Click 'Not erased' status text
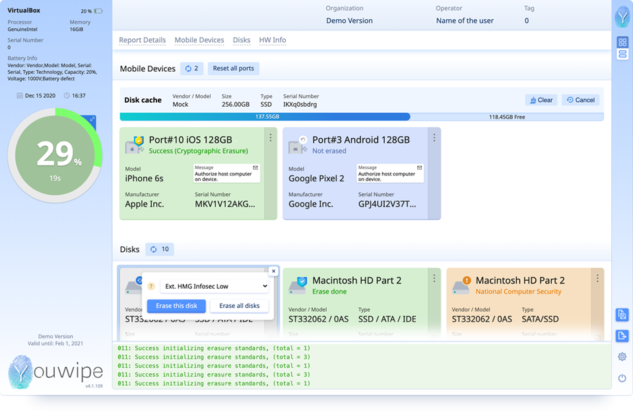 pyautogui.click(x=329, y=151)
